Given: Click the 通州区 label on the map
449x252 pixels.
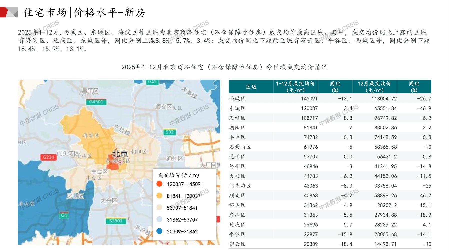Looking at the screenshot, I should point(175,159).
